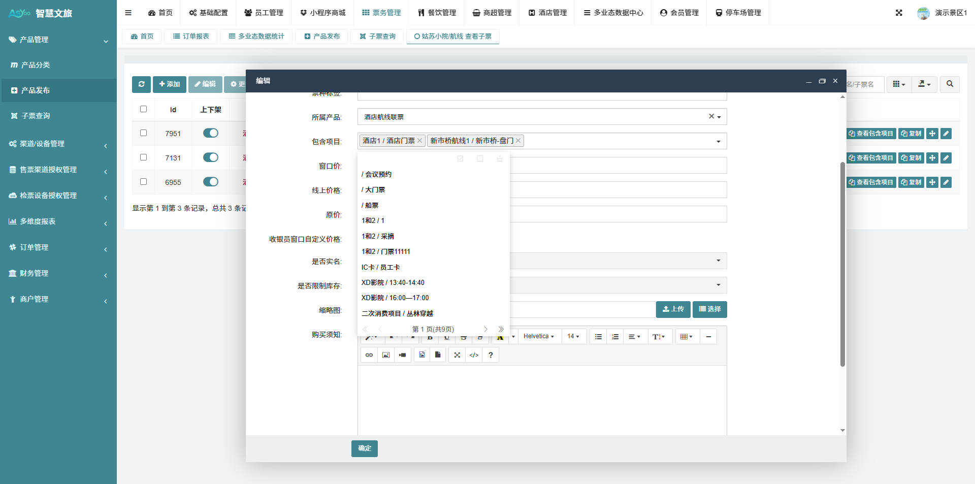This screenshot has height=484, width=975.
Task: Jump to last page of dropdown list
Action: point(501,329)
